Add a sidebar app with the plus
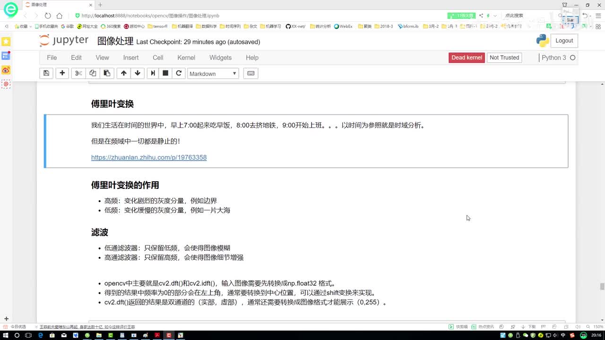This screenshot has width=605, height=340. pos(6,319)
